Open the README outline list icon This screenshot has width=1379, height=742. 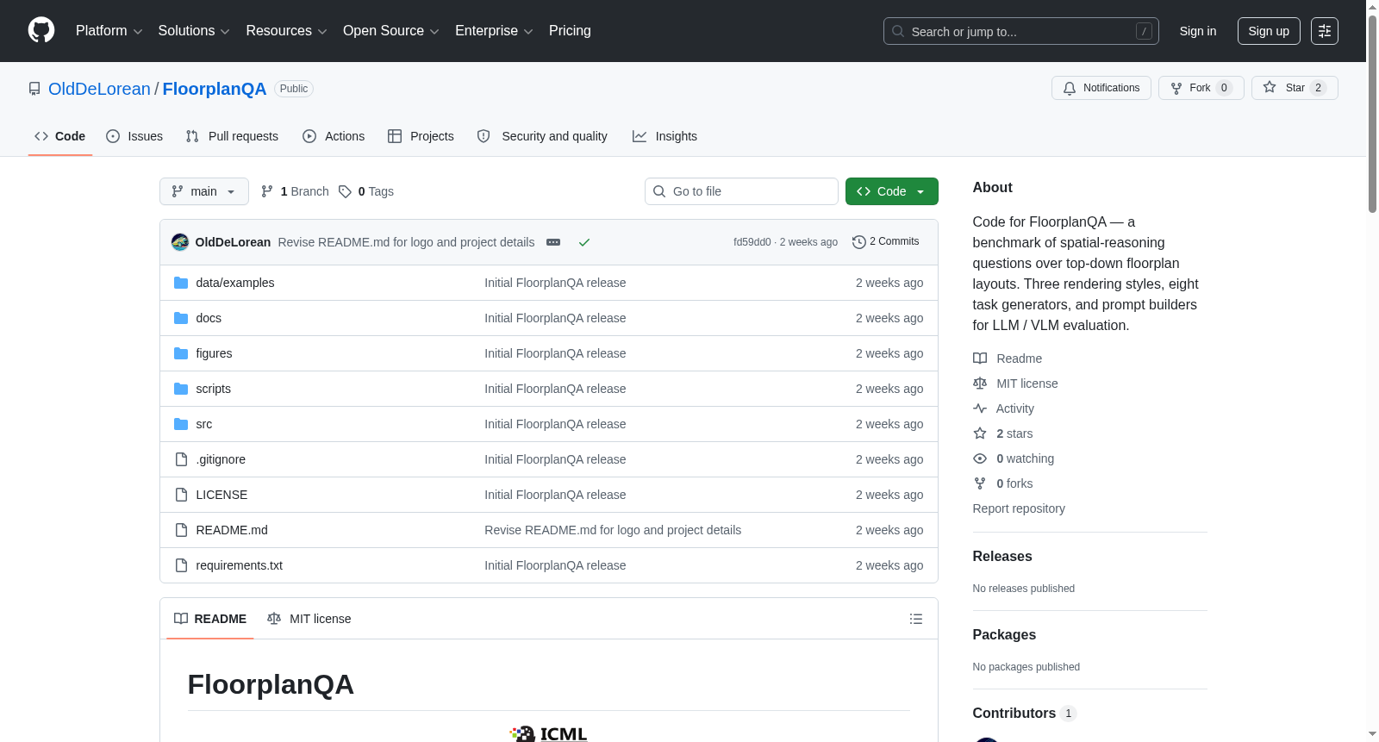tap(916, 619)
